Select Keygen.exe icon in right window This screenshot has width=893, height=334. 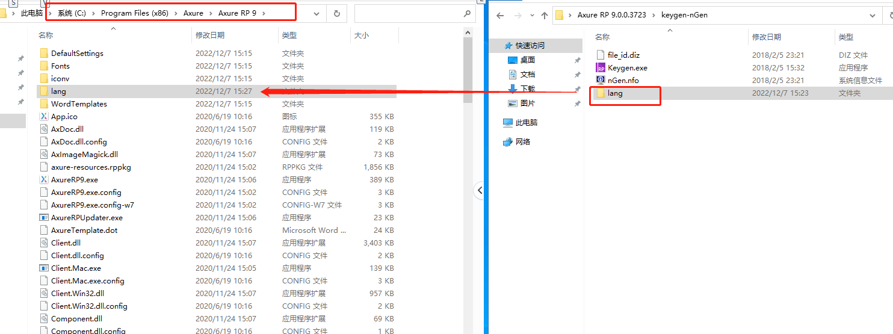pyautogui.click(x=600, y=67)
